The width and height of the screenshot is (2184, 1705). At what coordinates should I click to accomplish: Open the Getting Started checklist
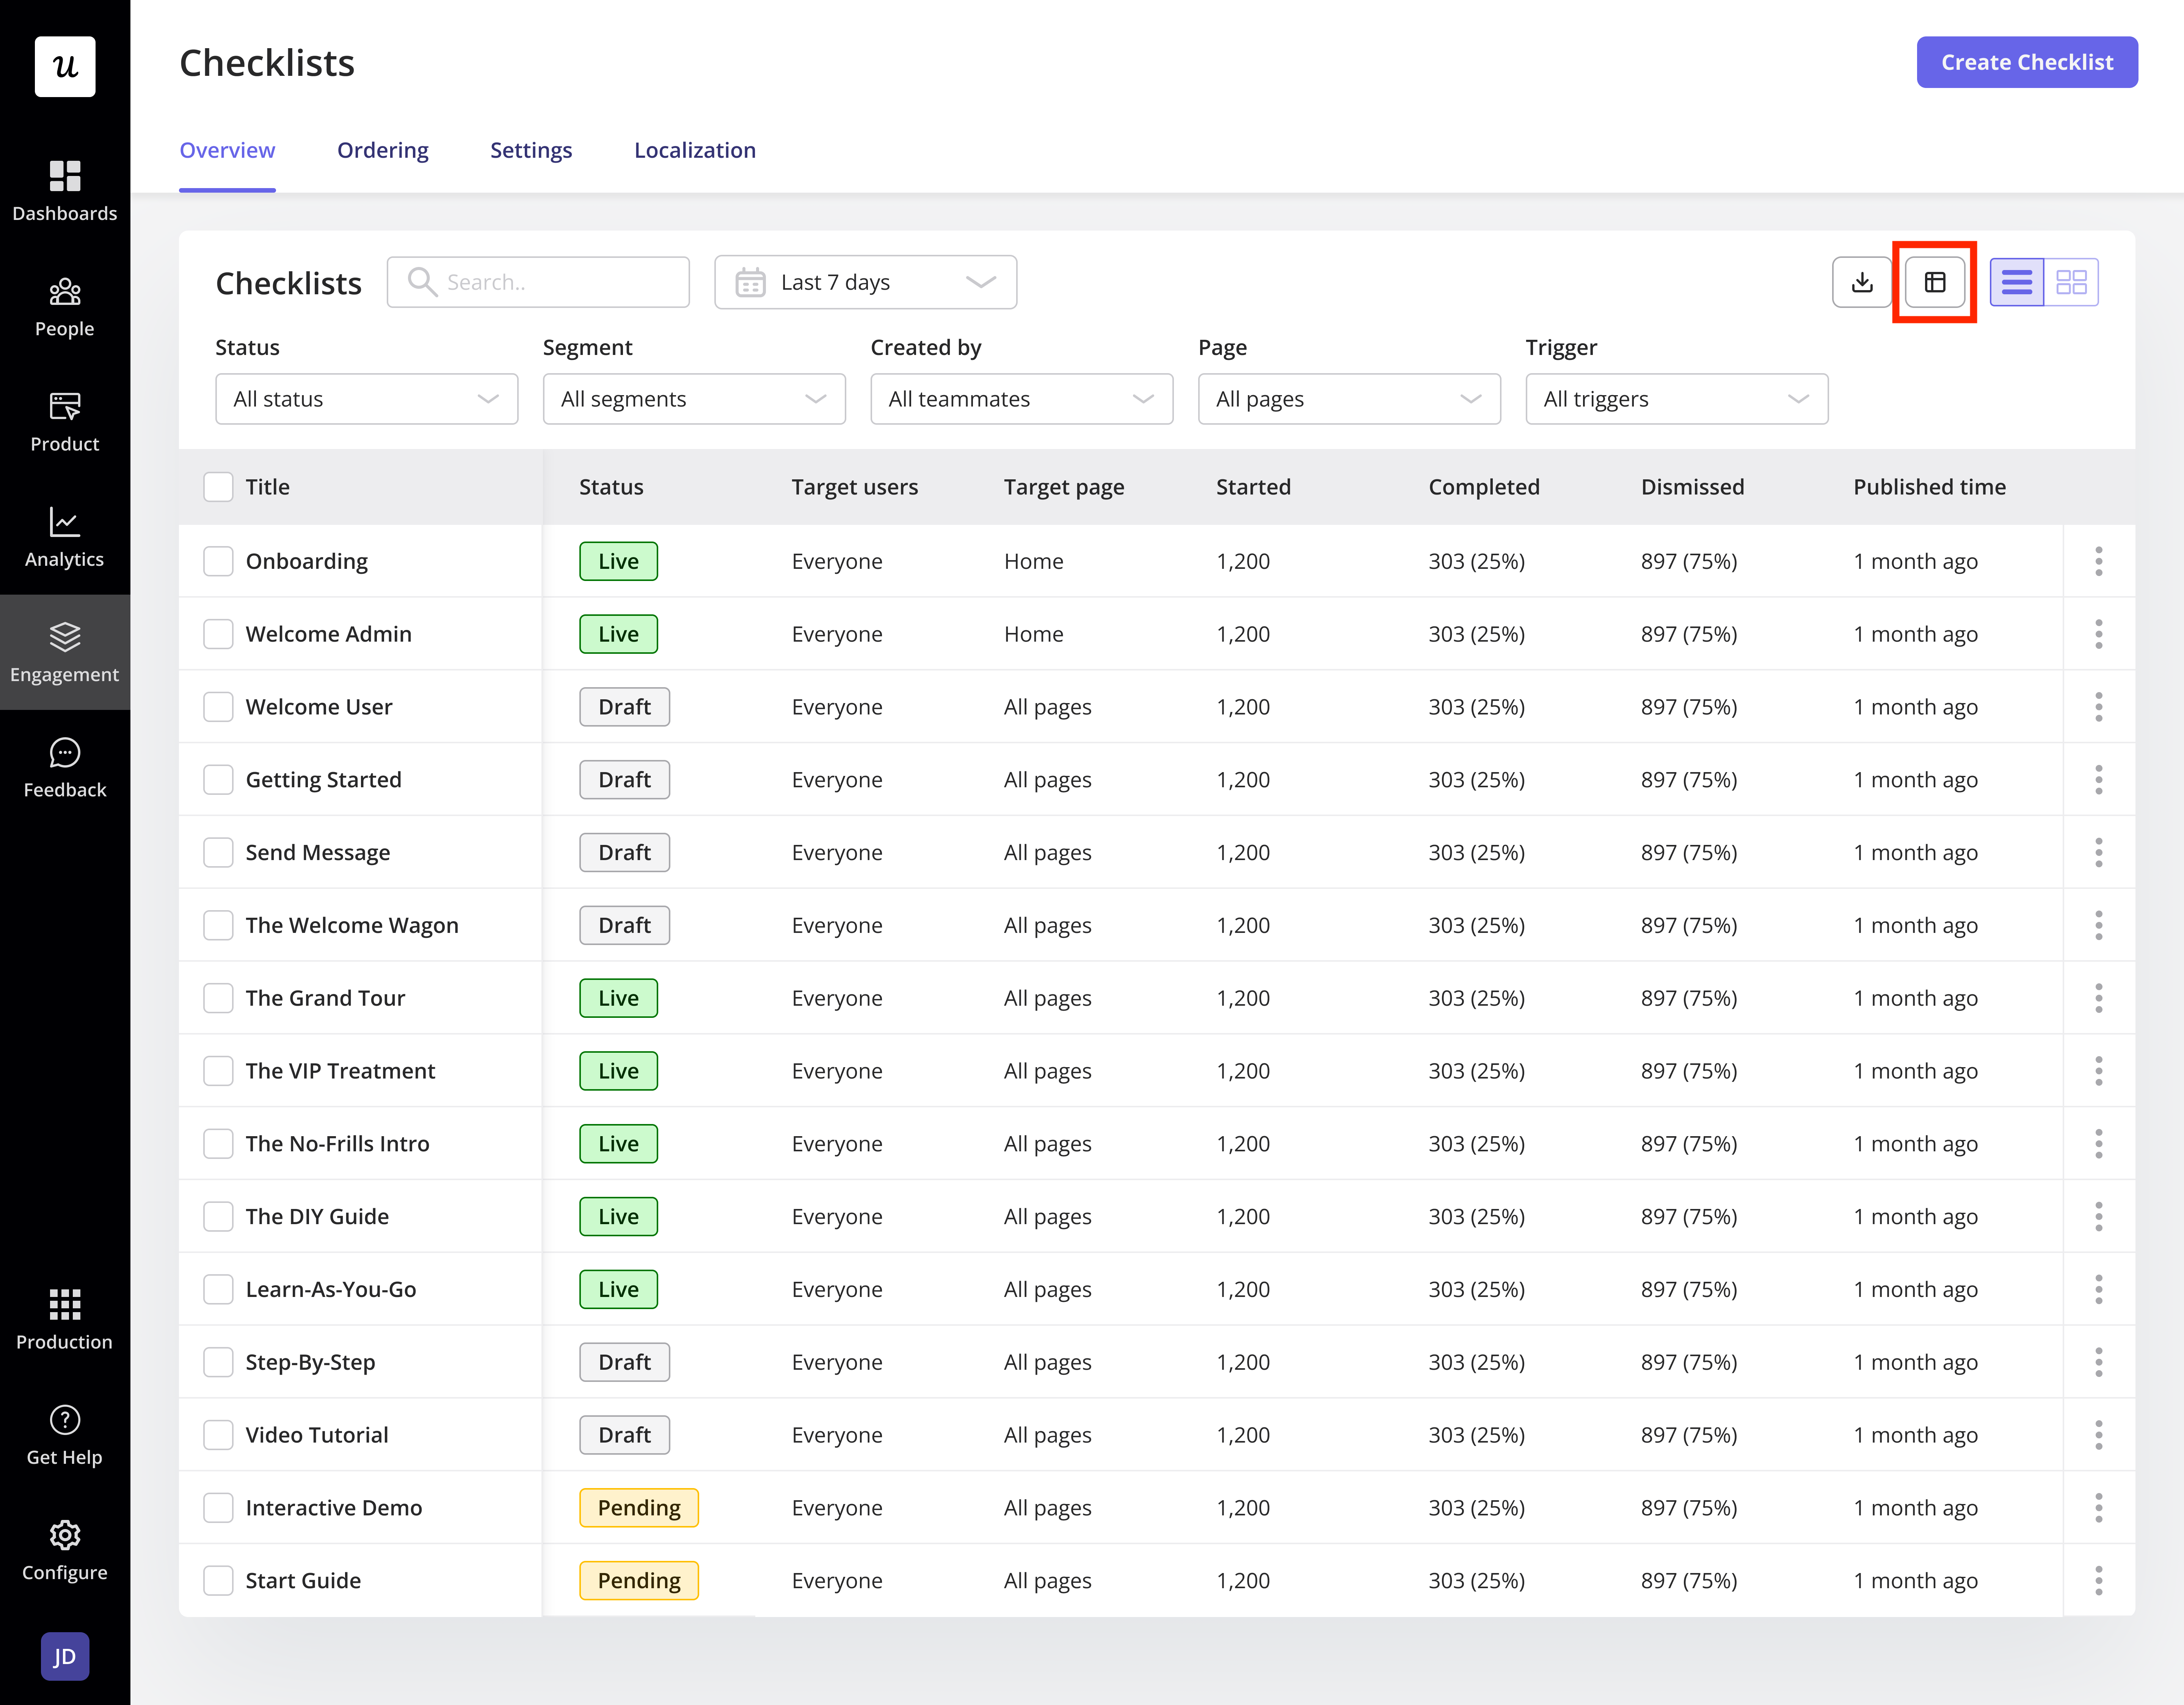[x=324, y=780]
